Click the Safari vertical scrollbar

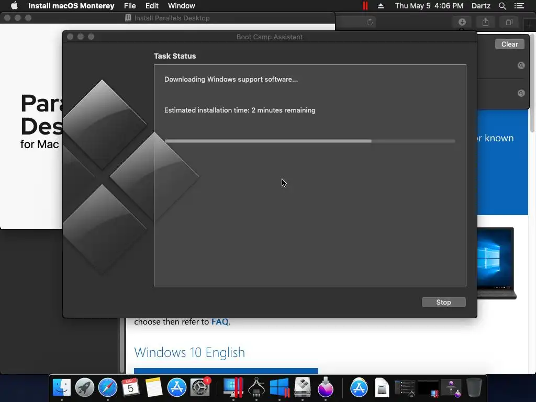point(532,82)
